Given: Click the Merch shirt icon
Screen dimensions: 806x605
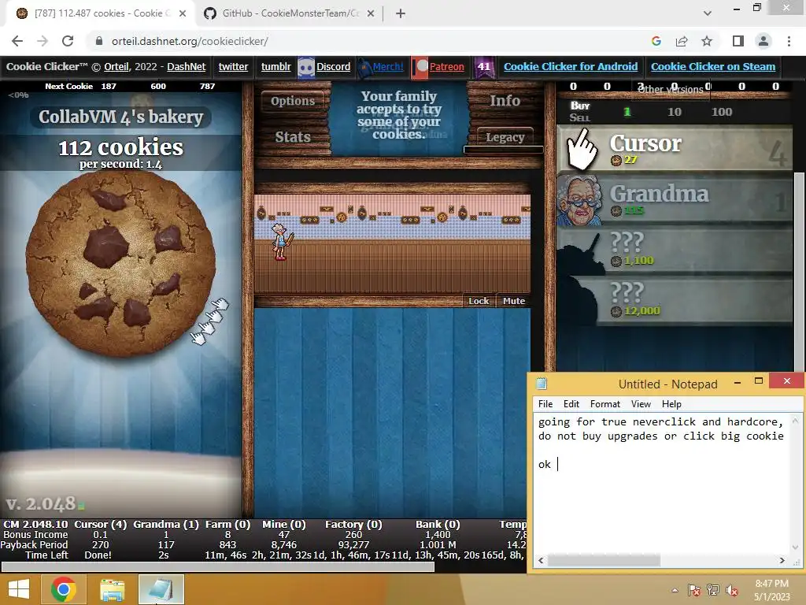Looking at the screenshot, I should point(364,67).
